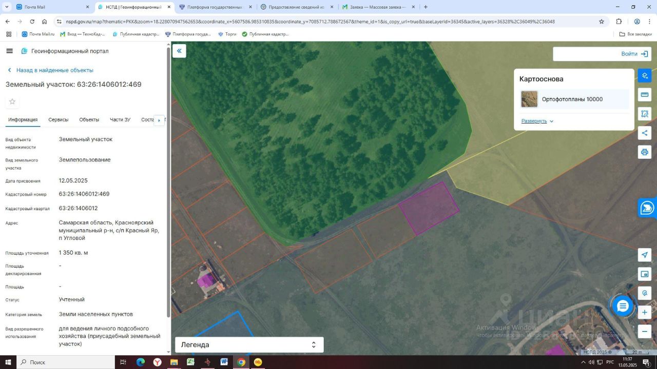Go back in browser history
The height and width of the screenshot is (369, 657).
(7, 22)
